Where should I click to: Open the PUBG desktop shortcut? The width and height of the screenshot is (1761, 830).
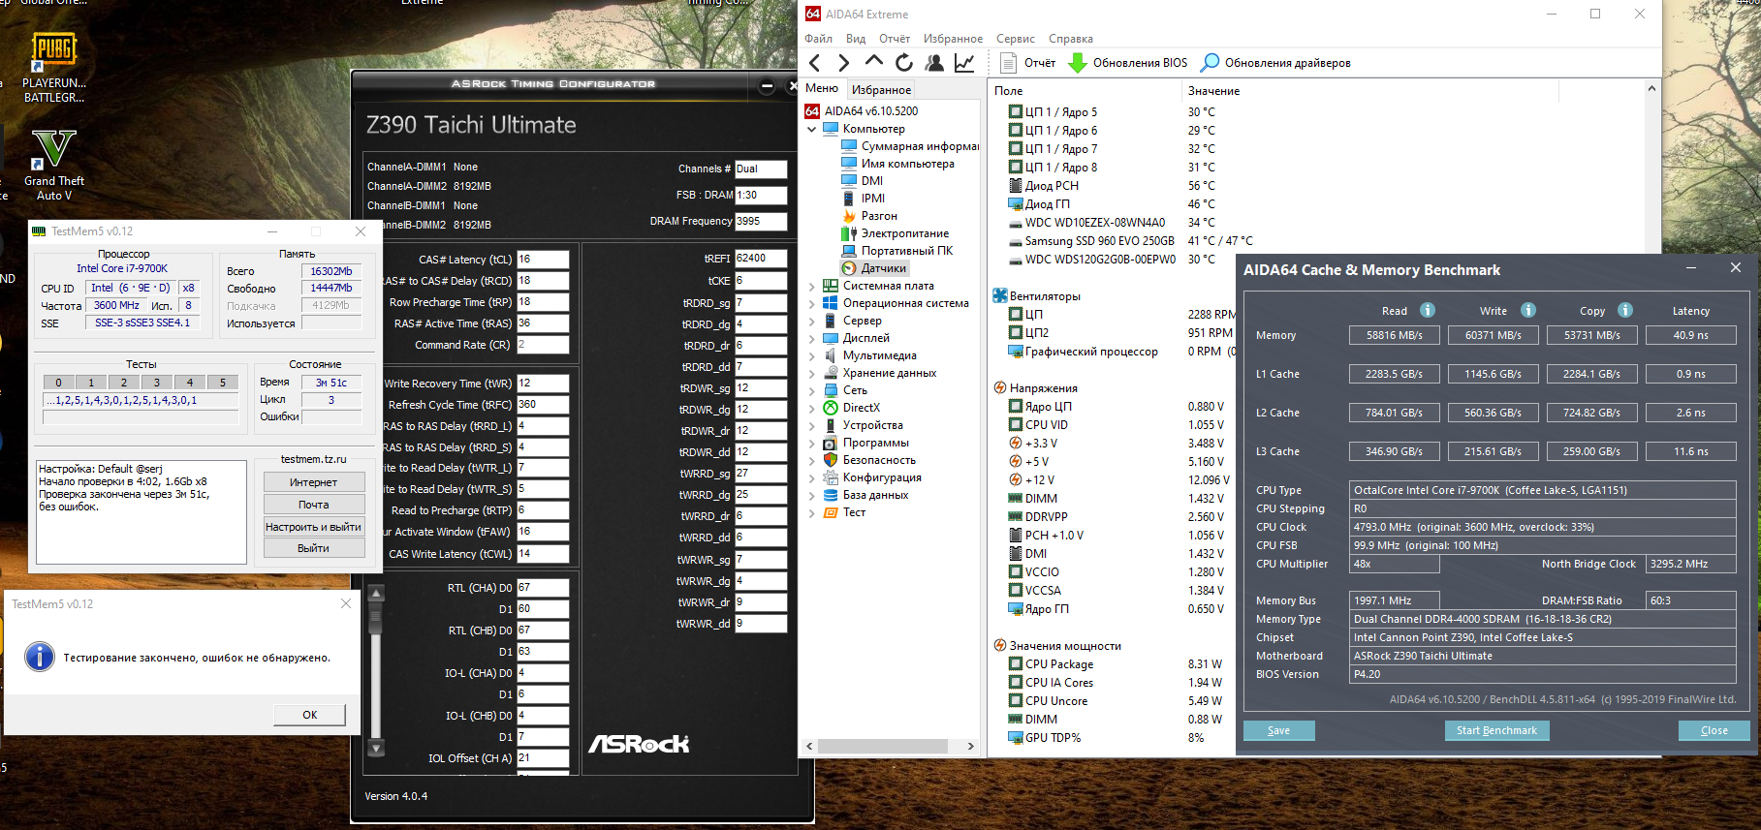click(x=54, y=66)
